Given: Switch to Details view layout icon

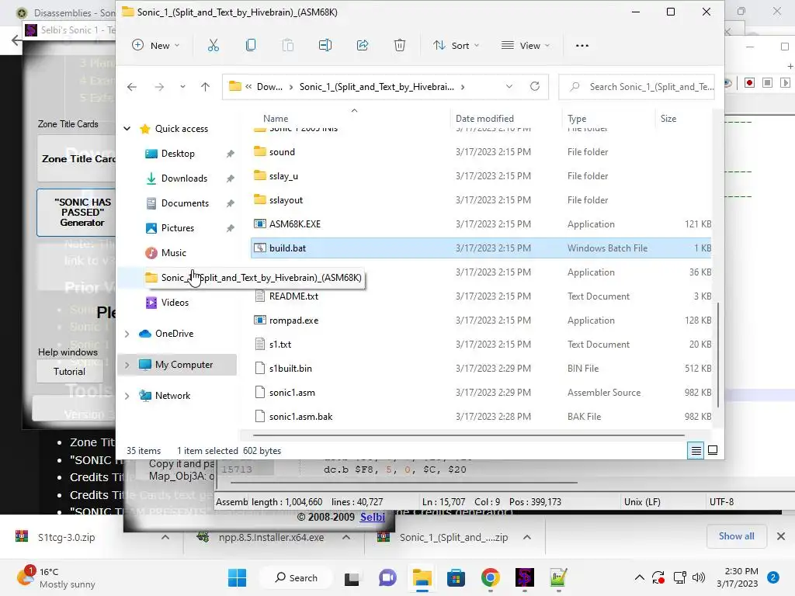Looking at the screenshot, I should [696, 450].
